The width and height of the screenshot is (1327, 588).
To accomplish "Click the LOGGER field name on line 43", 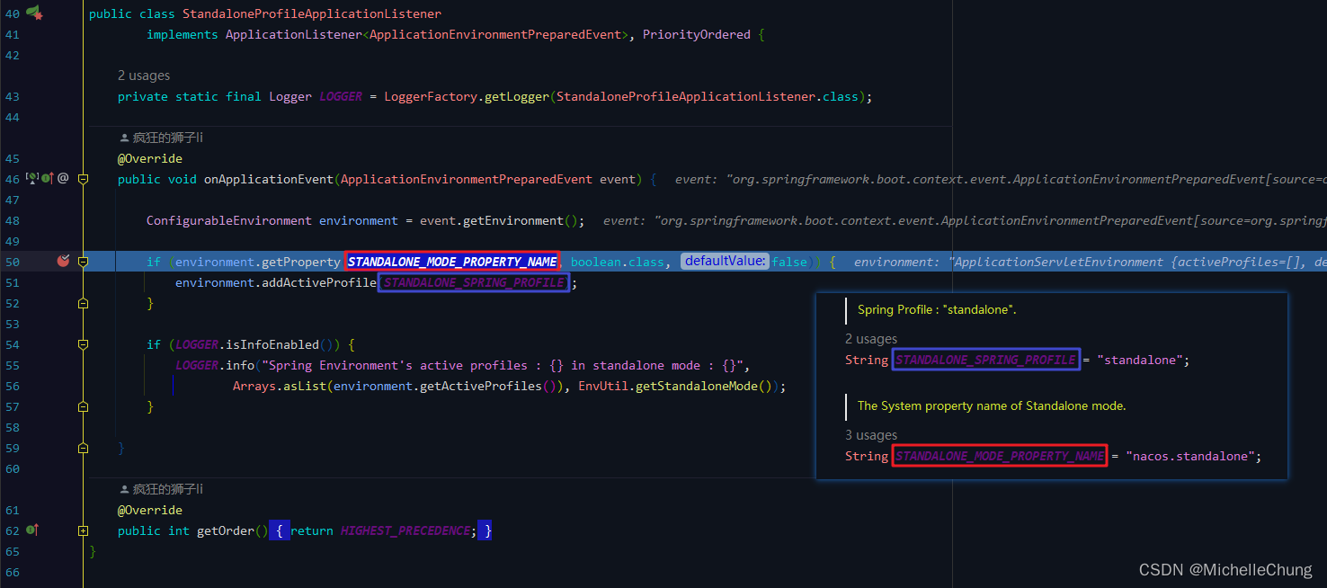I will pyautogui.click(x=341, y=96).
